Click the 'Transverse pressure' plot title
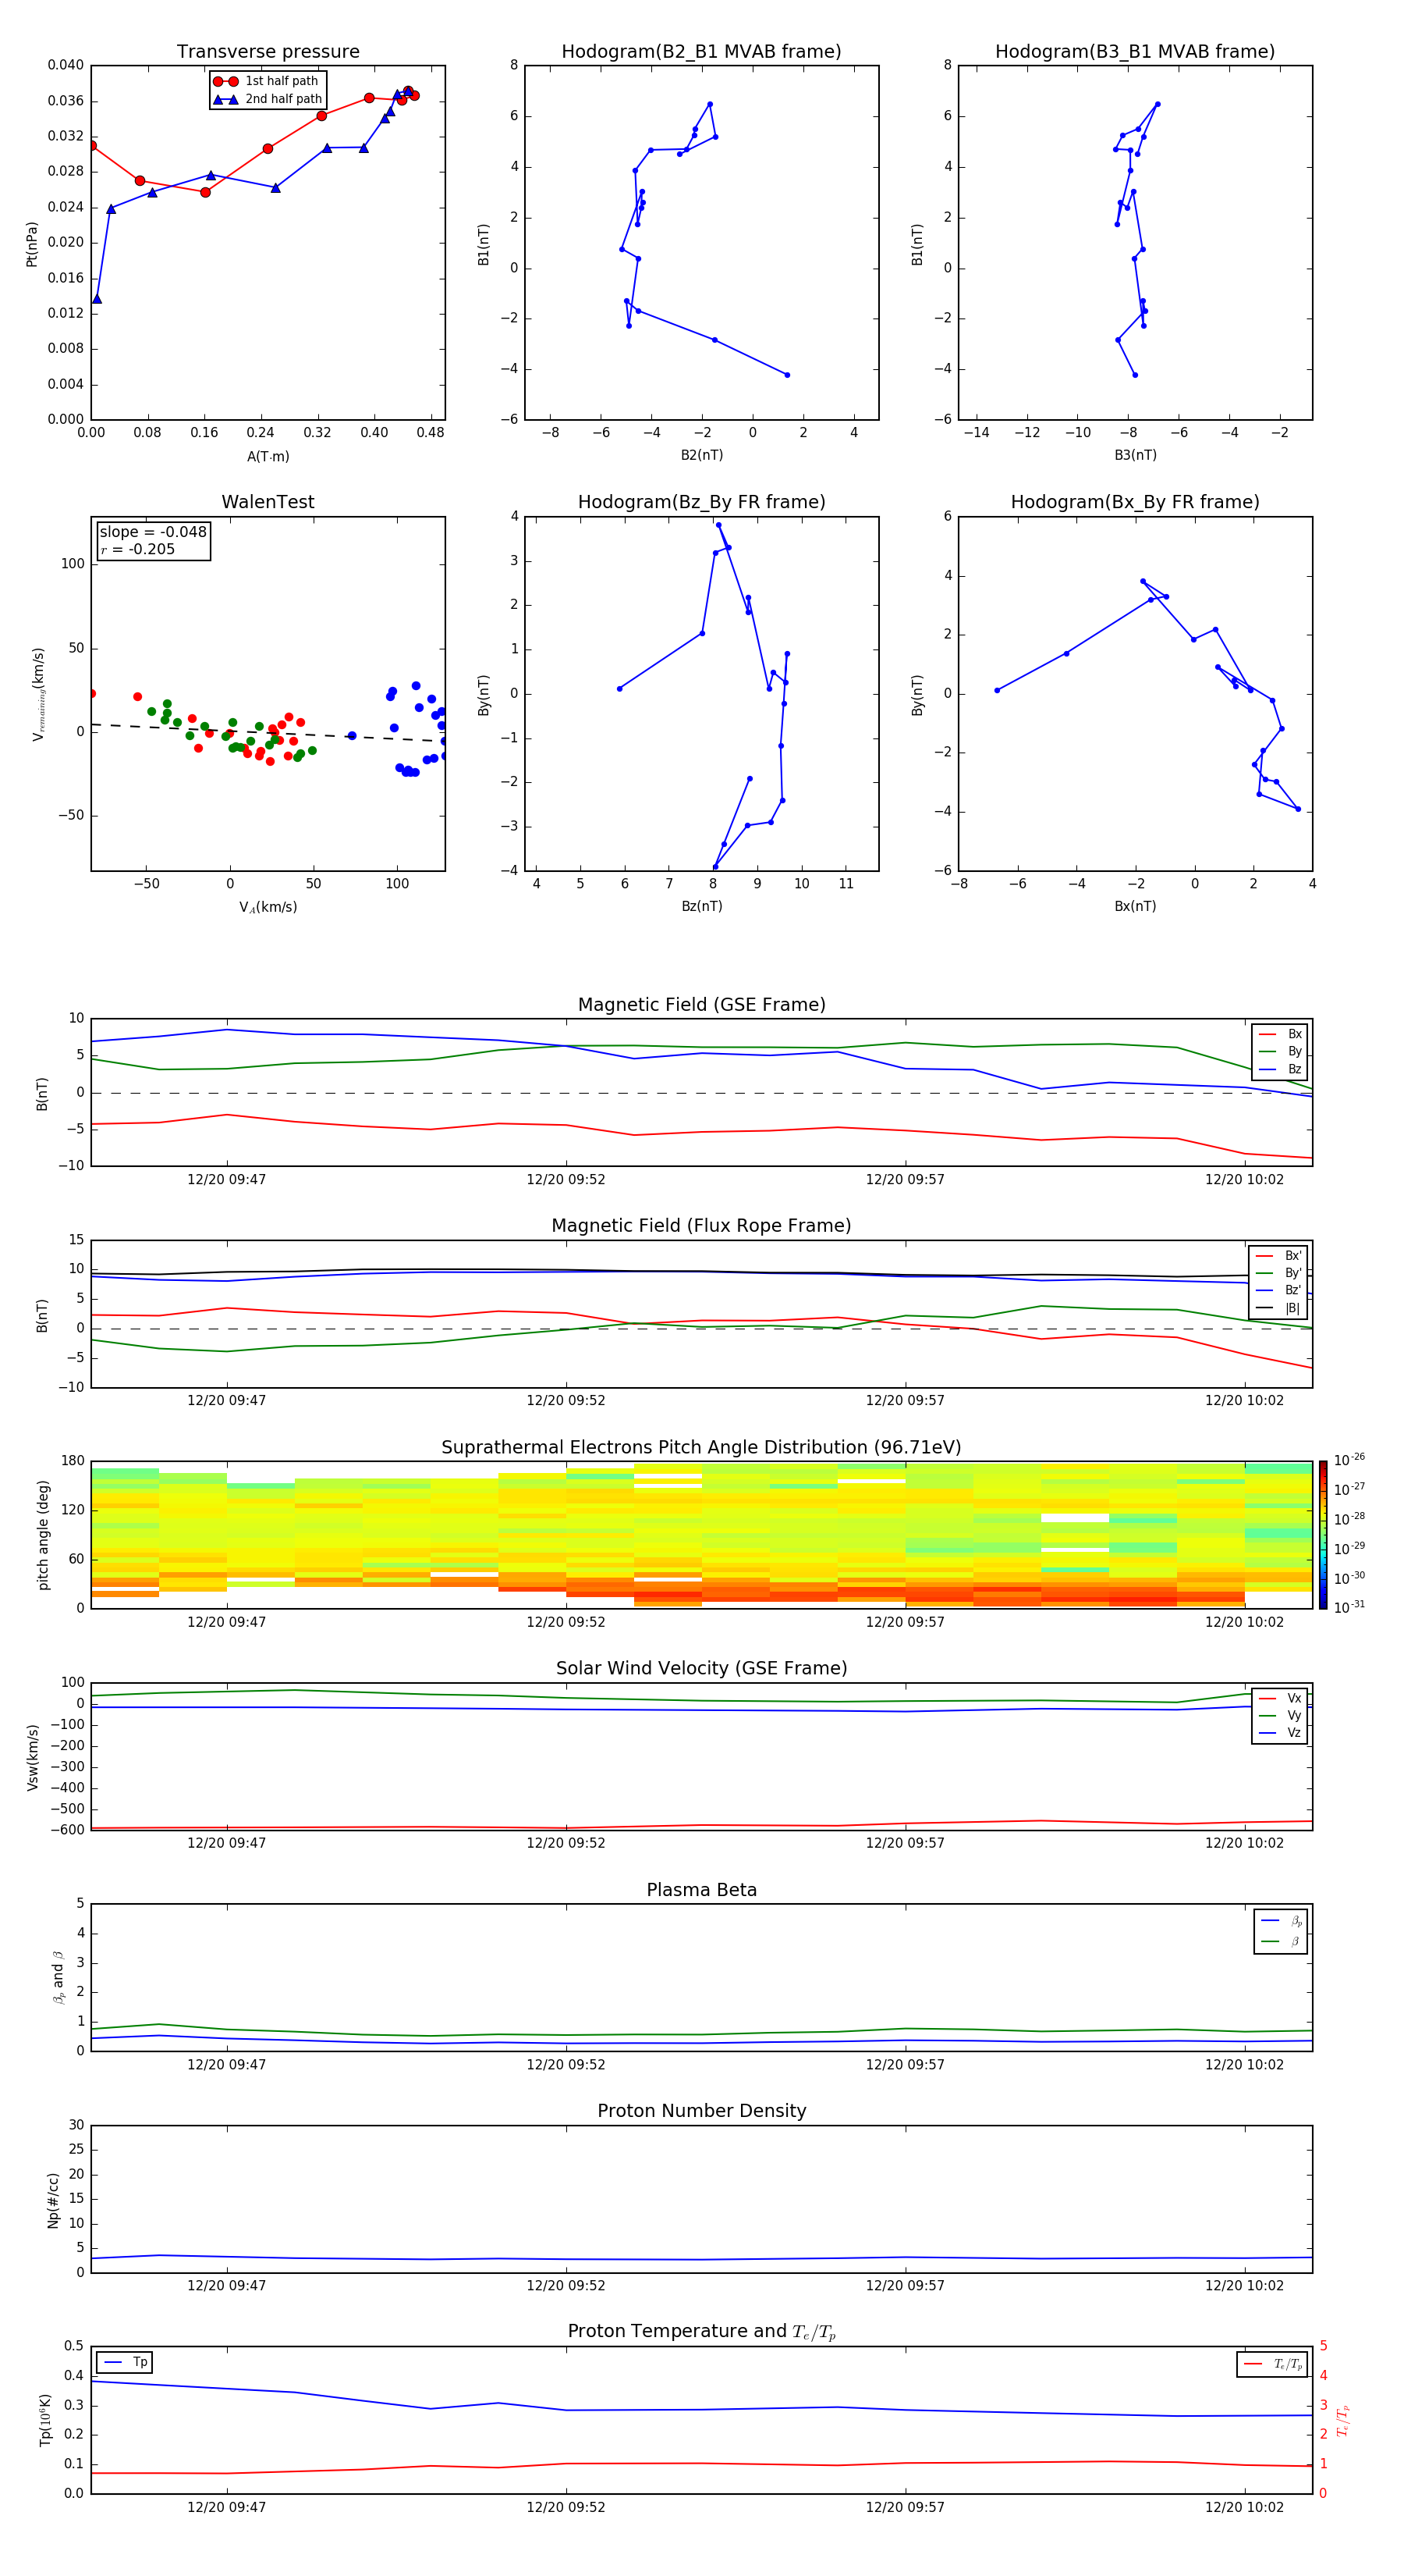The height and width of the screenshot is (2576, 1404). pos(268,52)
